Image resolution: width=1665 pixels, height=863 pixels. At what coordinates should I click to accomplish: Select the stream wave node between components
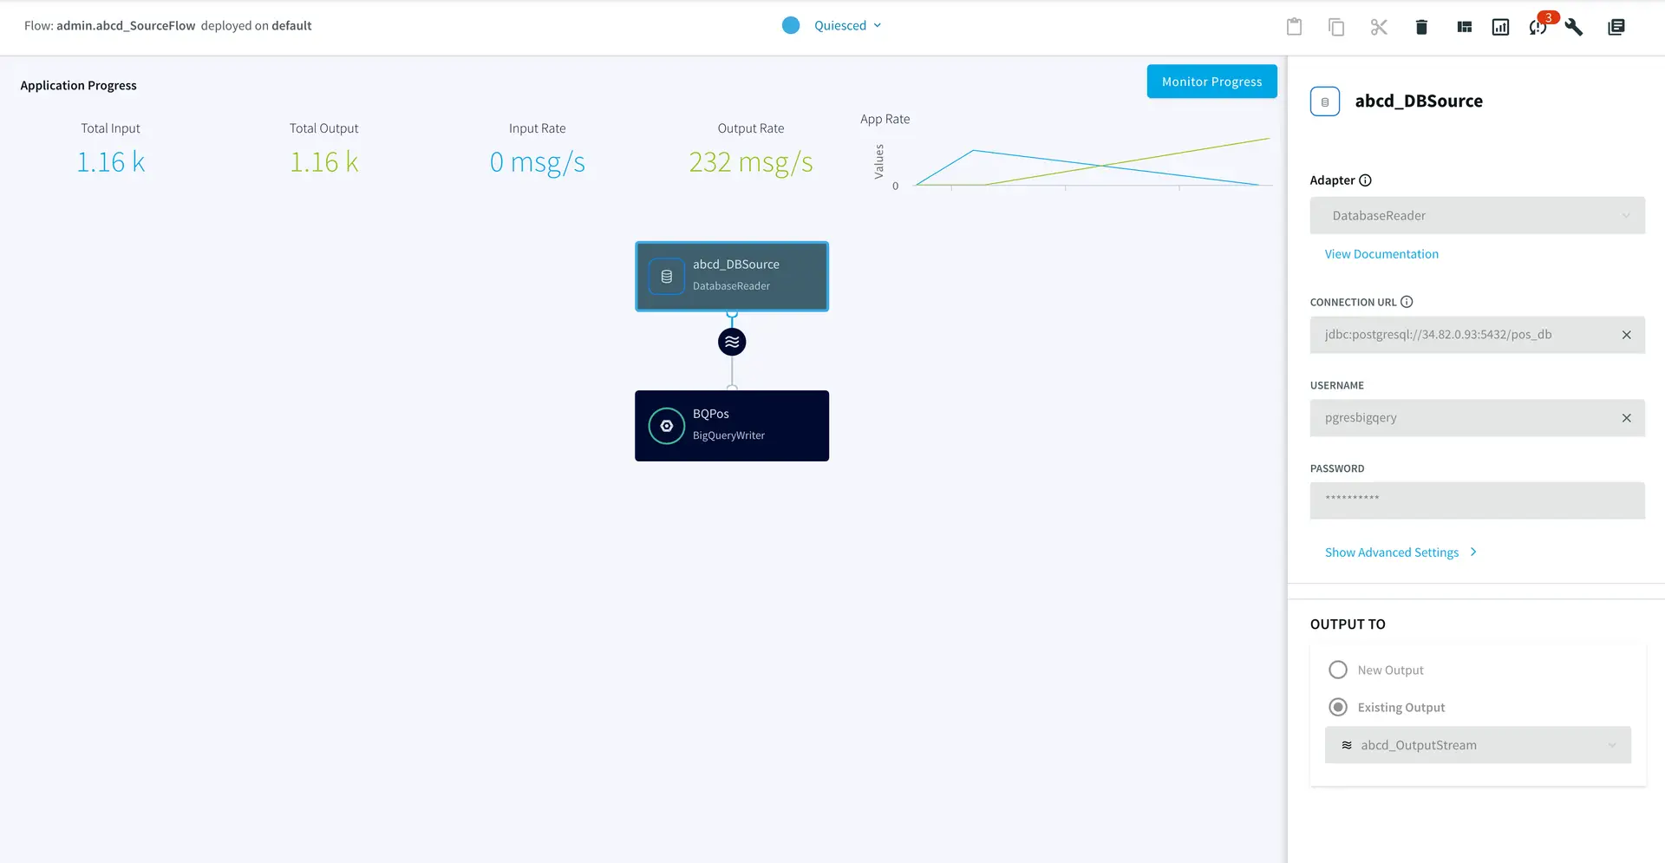tap(732, 342)
